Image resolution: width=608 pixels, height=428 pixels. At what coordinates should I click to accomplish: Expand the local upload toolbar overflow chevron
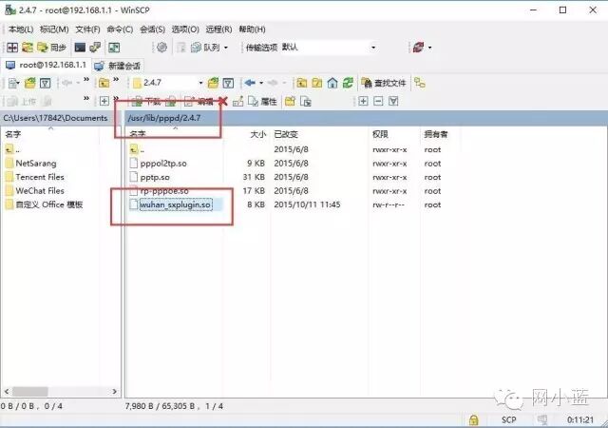click(x=86, y=99)
